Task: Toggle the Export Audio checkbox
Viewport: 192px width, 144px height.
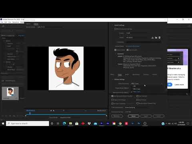Action: 128,50
